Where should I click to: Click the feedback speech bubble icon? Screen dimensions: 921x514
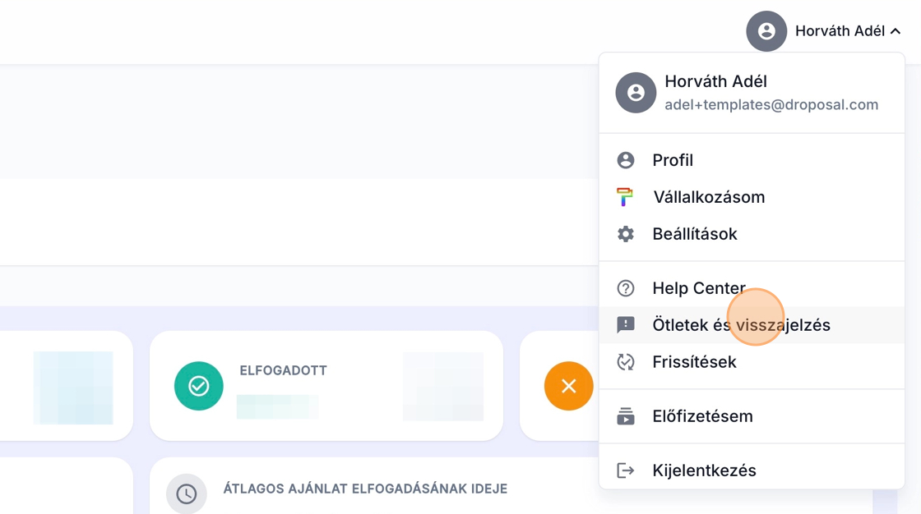pyautogui.click(x=626, y=325)
